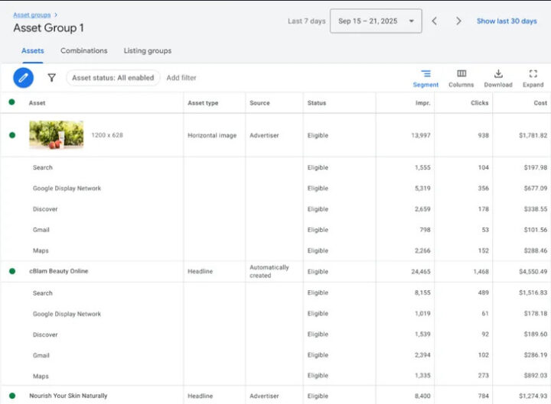Open the Columns selector
The width and height of the screenshot is (551, 404).
tap(461, 78)
